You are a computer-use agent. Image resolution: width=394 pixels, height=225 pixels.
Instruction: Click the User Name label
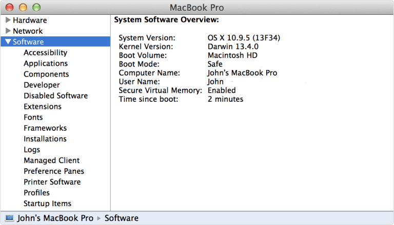point(140,82)
